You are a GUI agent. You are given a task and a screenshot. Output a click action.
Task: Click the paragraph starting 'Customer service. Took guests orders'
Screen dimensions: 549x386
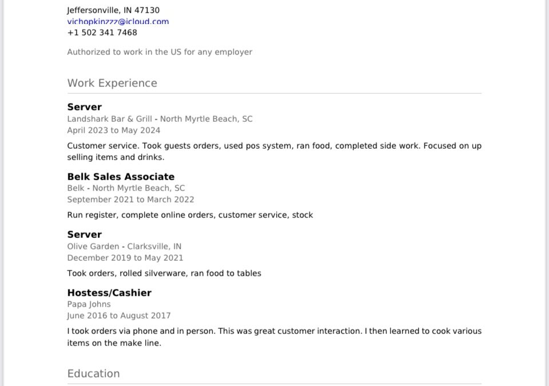point(274,152)
